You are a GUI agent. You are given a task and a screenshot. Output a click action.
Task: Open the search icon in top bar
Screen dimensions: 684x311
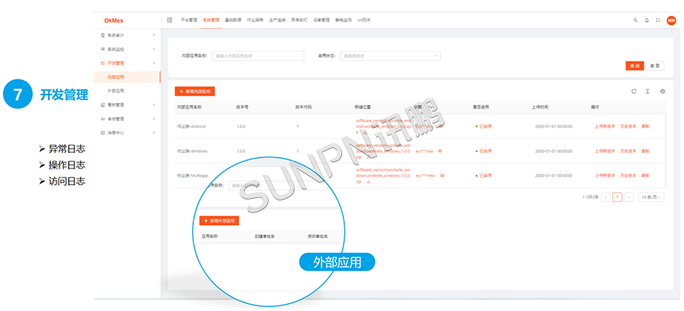(635, 20)
